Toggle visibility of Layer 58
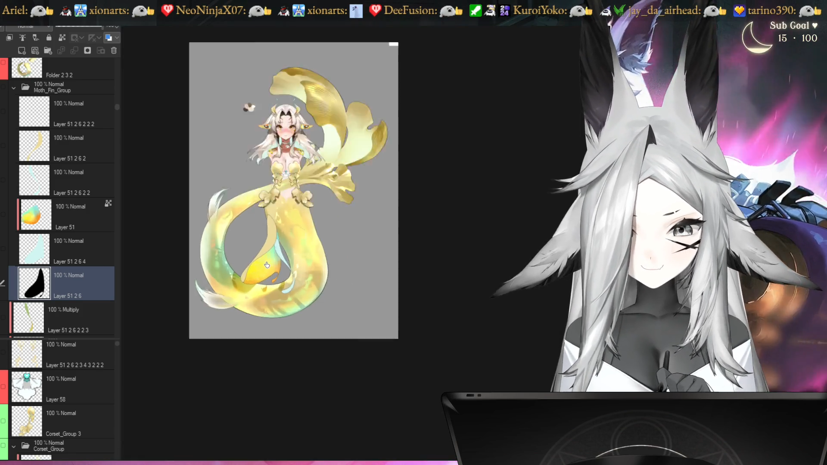 tap(3, 386)
